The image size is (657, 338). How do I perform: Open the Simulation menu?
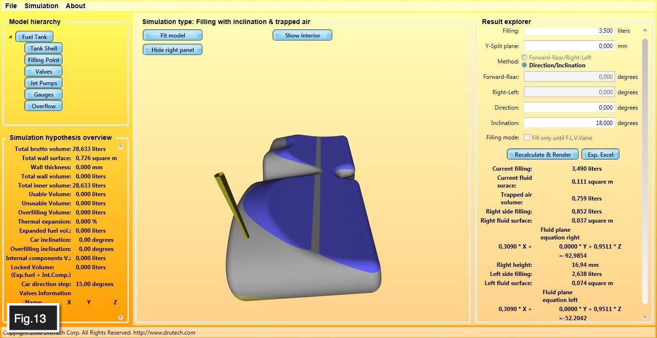tap(41, 6)
